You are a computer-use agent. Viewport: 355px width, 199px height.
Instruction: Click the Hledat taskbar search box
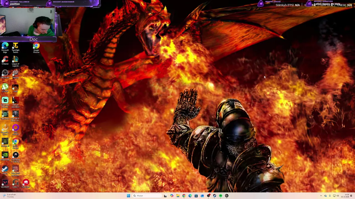point(147,196)
